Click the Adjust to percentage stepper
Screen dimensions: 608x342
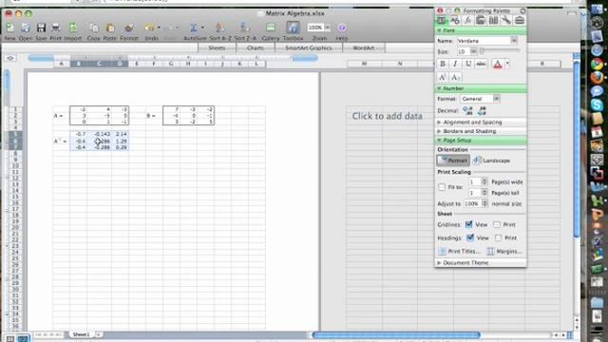(484, 203)
